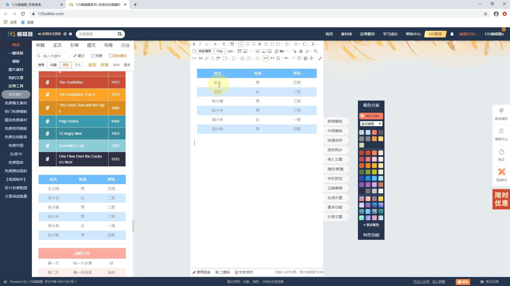
Task: Click the 手机预览 button
Action: [x=335, y=179]
